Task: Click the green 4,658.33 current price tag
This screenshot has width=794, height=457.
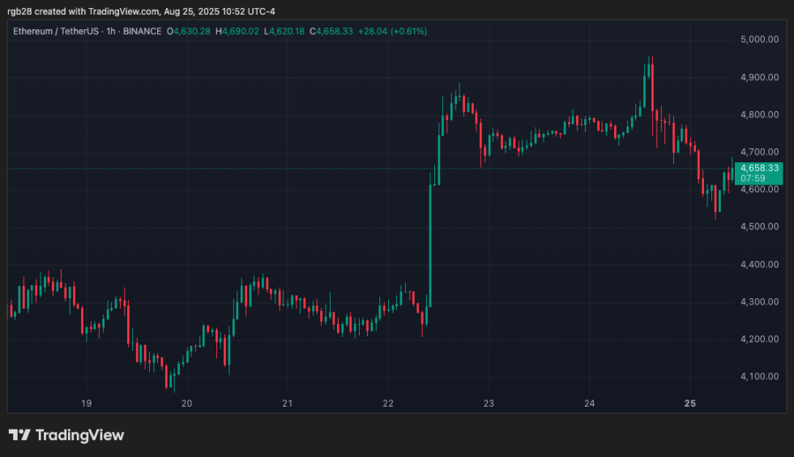Action: [760, 168]
